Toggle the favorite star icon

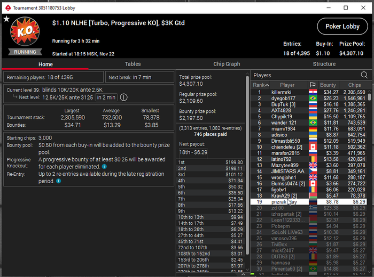[6, 19]
